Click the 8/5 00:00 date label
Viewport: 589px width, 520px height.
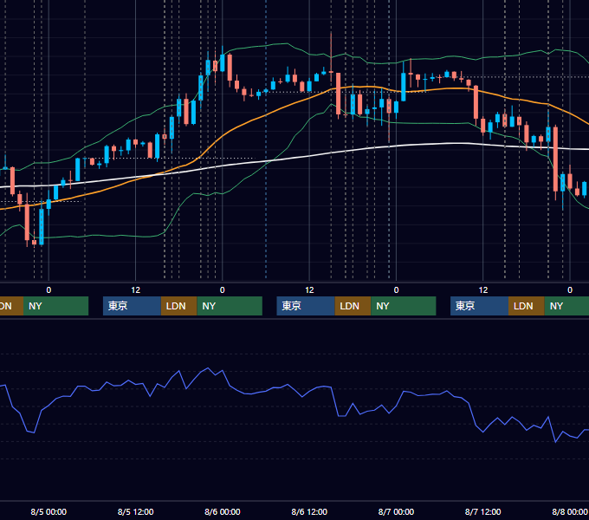(49, 511)
